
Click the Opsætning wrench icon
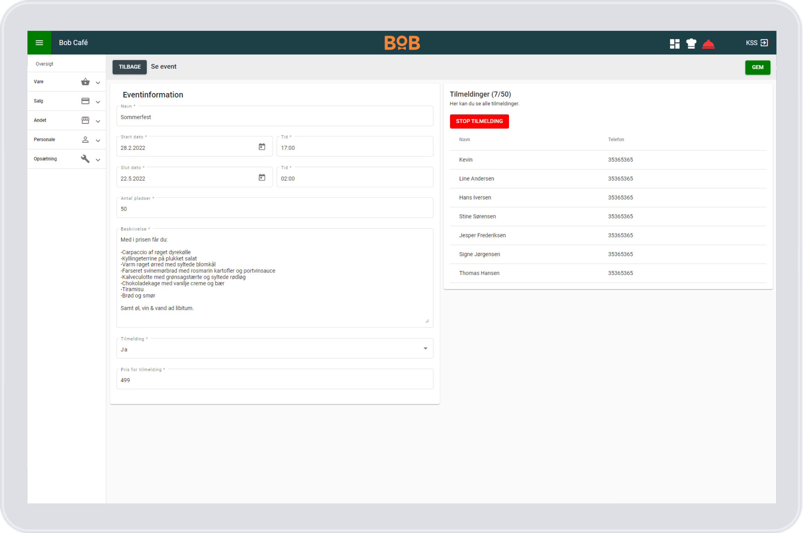click(x=85, y=159)
